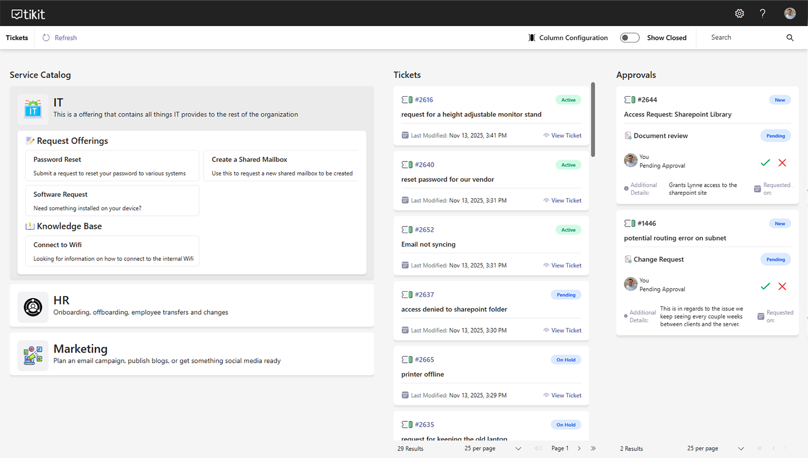Toggle the Show Closed switch
Image resolution: width=808 pixels, height=458 pixels.
[629, 38]
